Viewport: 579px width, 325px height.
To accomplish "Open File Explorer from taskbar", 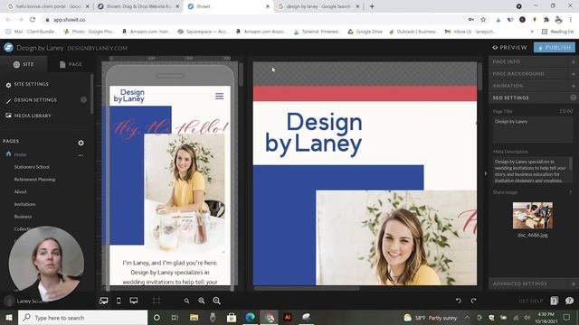I will click(194, 317).
